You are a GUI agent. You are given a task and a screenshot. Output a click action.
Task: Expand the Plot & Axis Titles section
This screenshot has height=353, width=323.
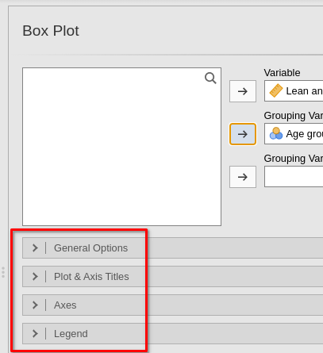[x=173, y=276]
